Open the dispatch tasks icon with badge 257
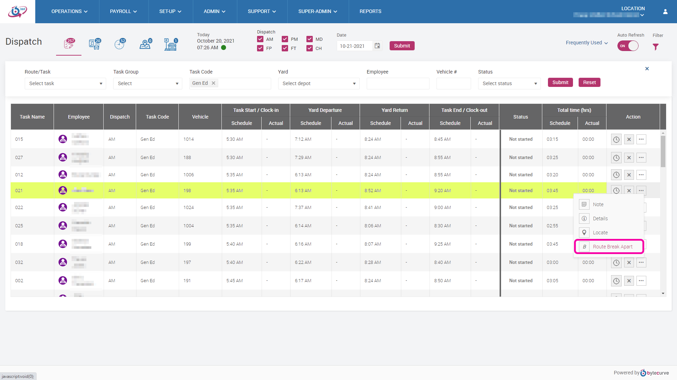The height and width of the screenshot is (380, 677). [69, 44]
